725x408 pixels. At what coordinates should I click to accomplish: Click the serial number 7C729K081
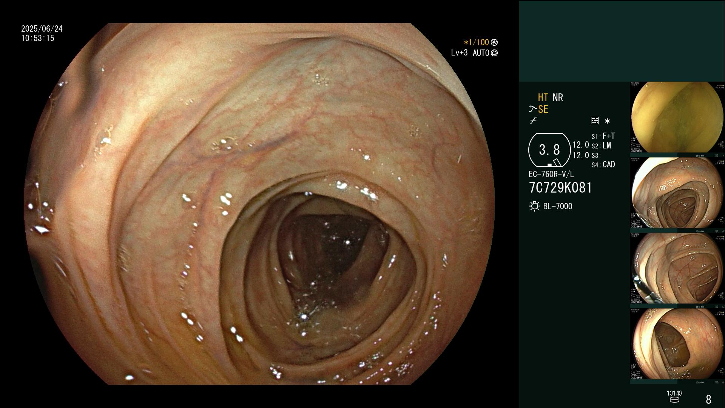click(560, 188)
